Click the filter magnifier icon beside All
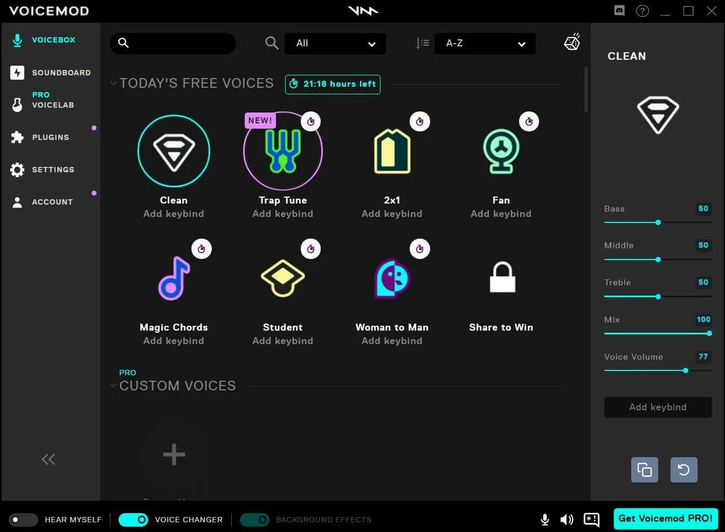This screenshot has width=725, height=532. [272, 43]
